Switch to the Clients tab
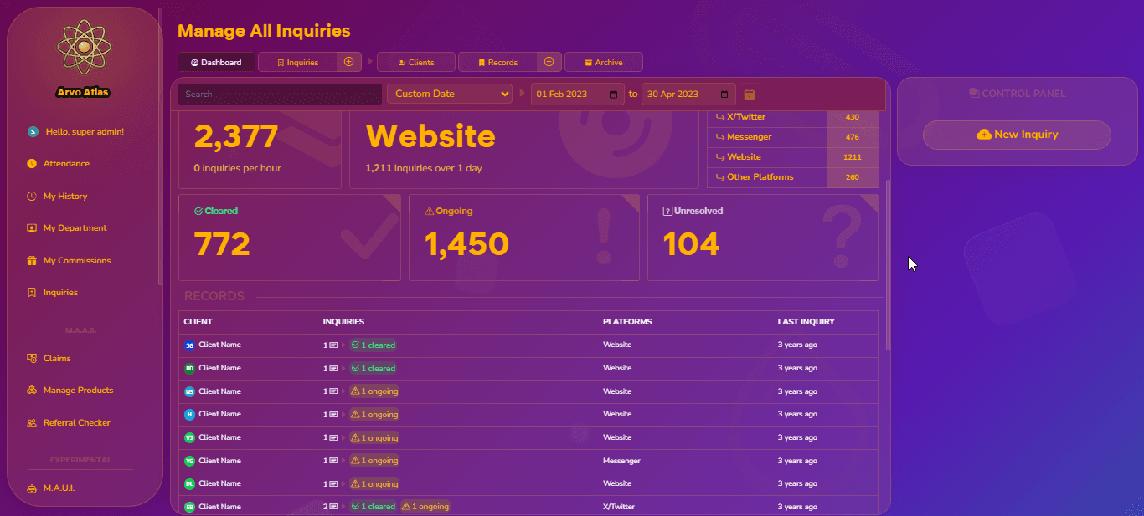This screenshot has width=1144, height=516. (x=416, y=63)
